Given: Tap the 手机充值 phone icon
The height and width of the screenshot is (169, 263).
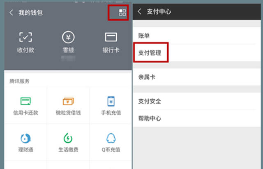Looking at the screenshot, I should (x=111, y=101).
